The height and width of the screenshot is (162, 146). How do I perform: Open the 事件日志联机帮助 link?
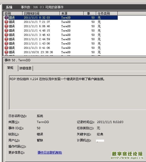click(50, 153)
